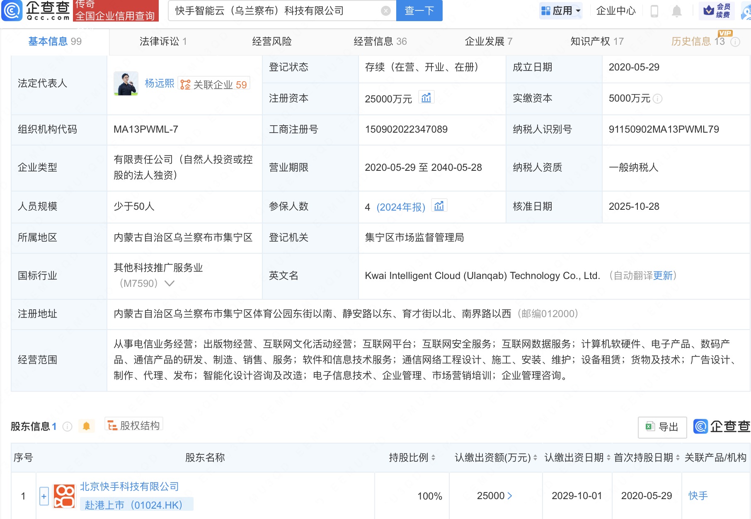Click shareholder info help icon
Screen dimensions: 751x519
(67, 427)
